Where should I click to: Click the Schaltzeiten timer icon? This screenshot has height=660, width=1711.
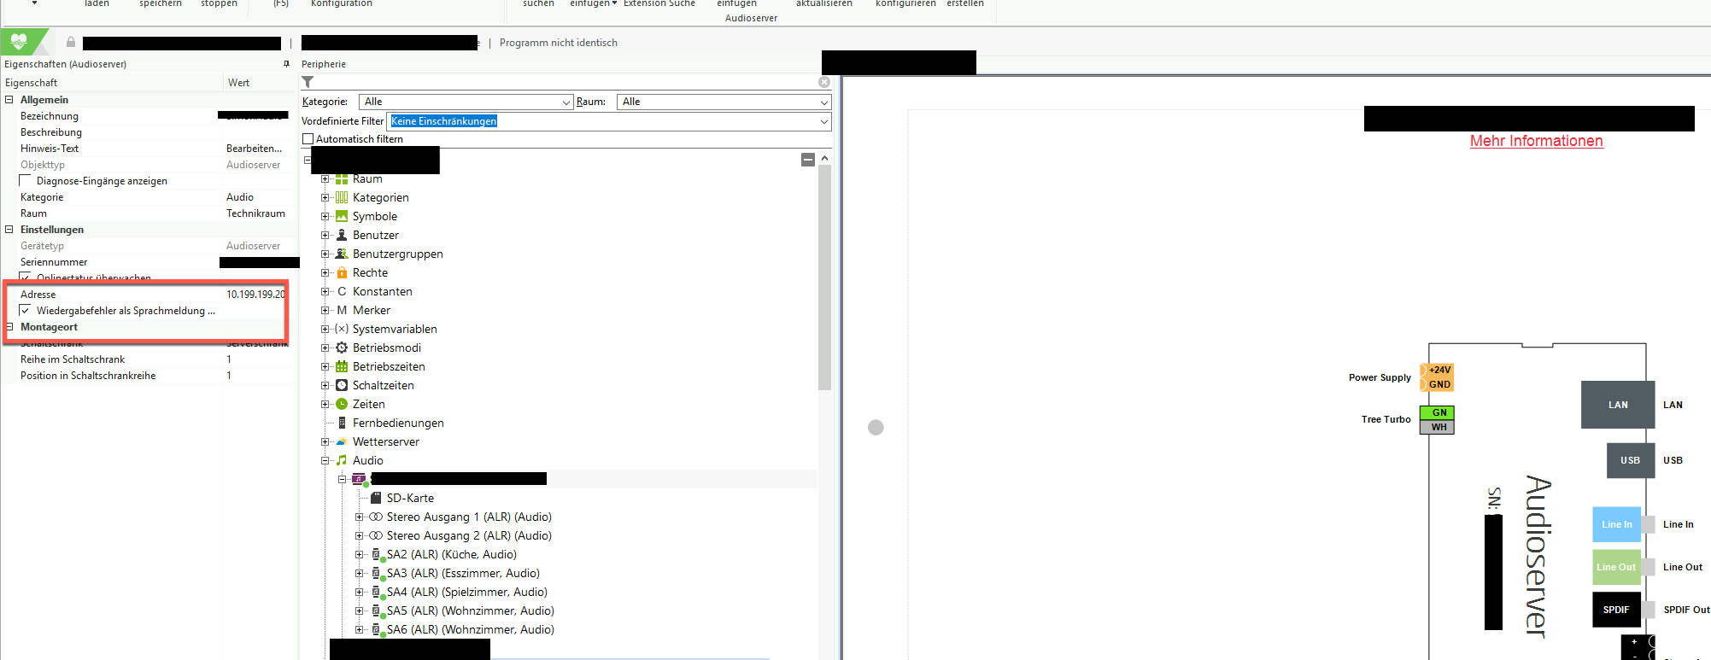342,385
